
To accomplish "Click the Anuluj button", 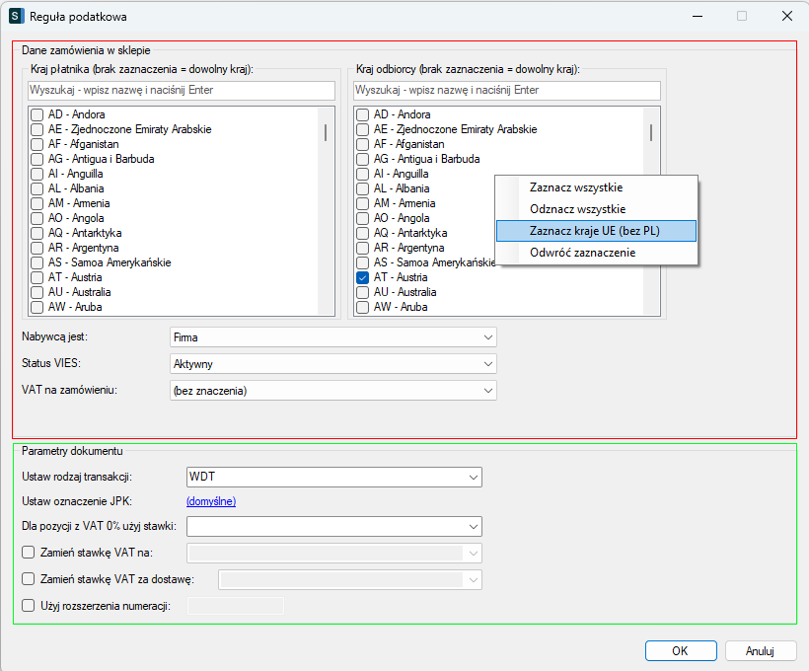I will click(x=760, y=651).
